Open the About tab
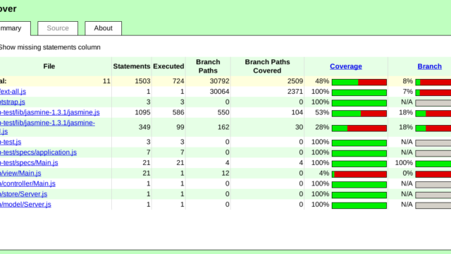The width and height of the screenshot is (451, 254). pyautogui.click(x=104, y=28)
